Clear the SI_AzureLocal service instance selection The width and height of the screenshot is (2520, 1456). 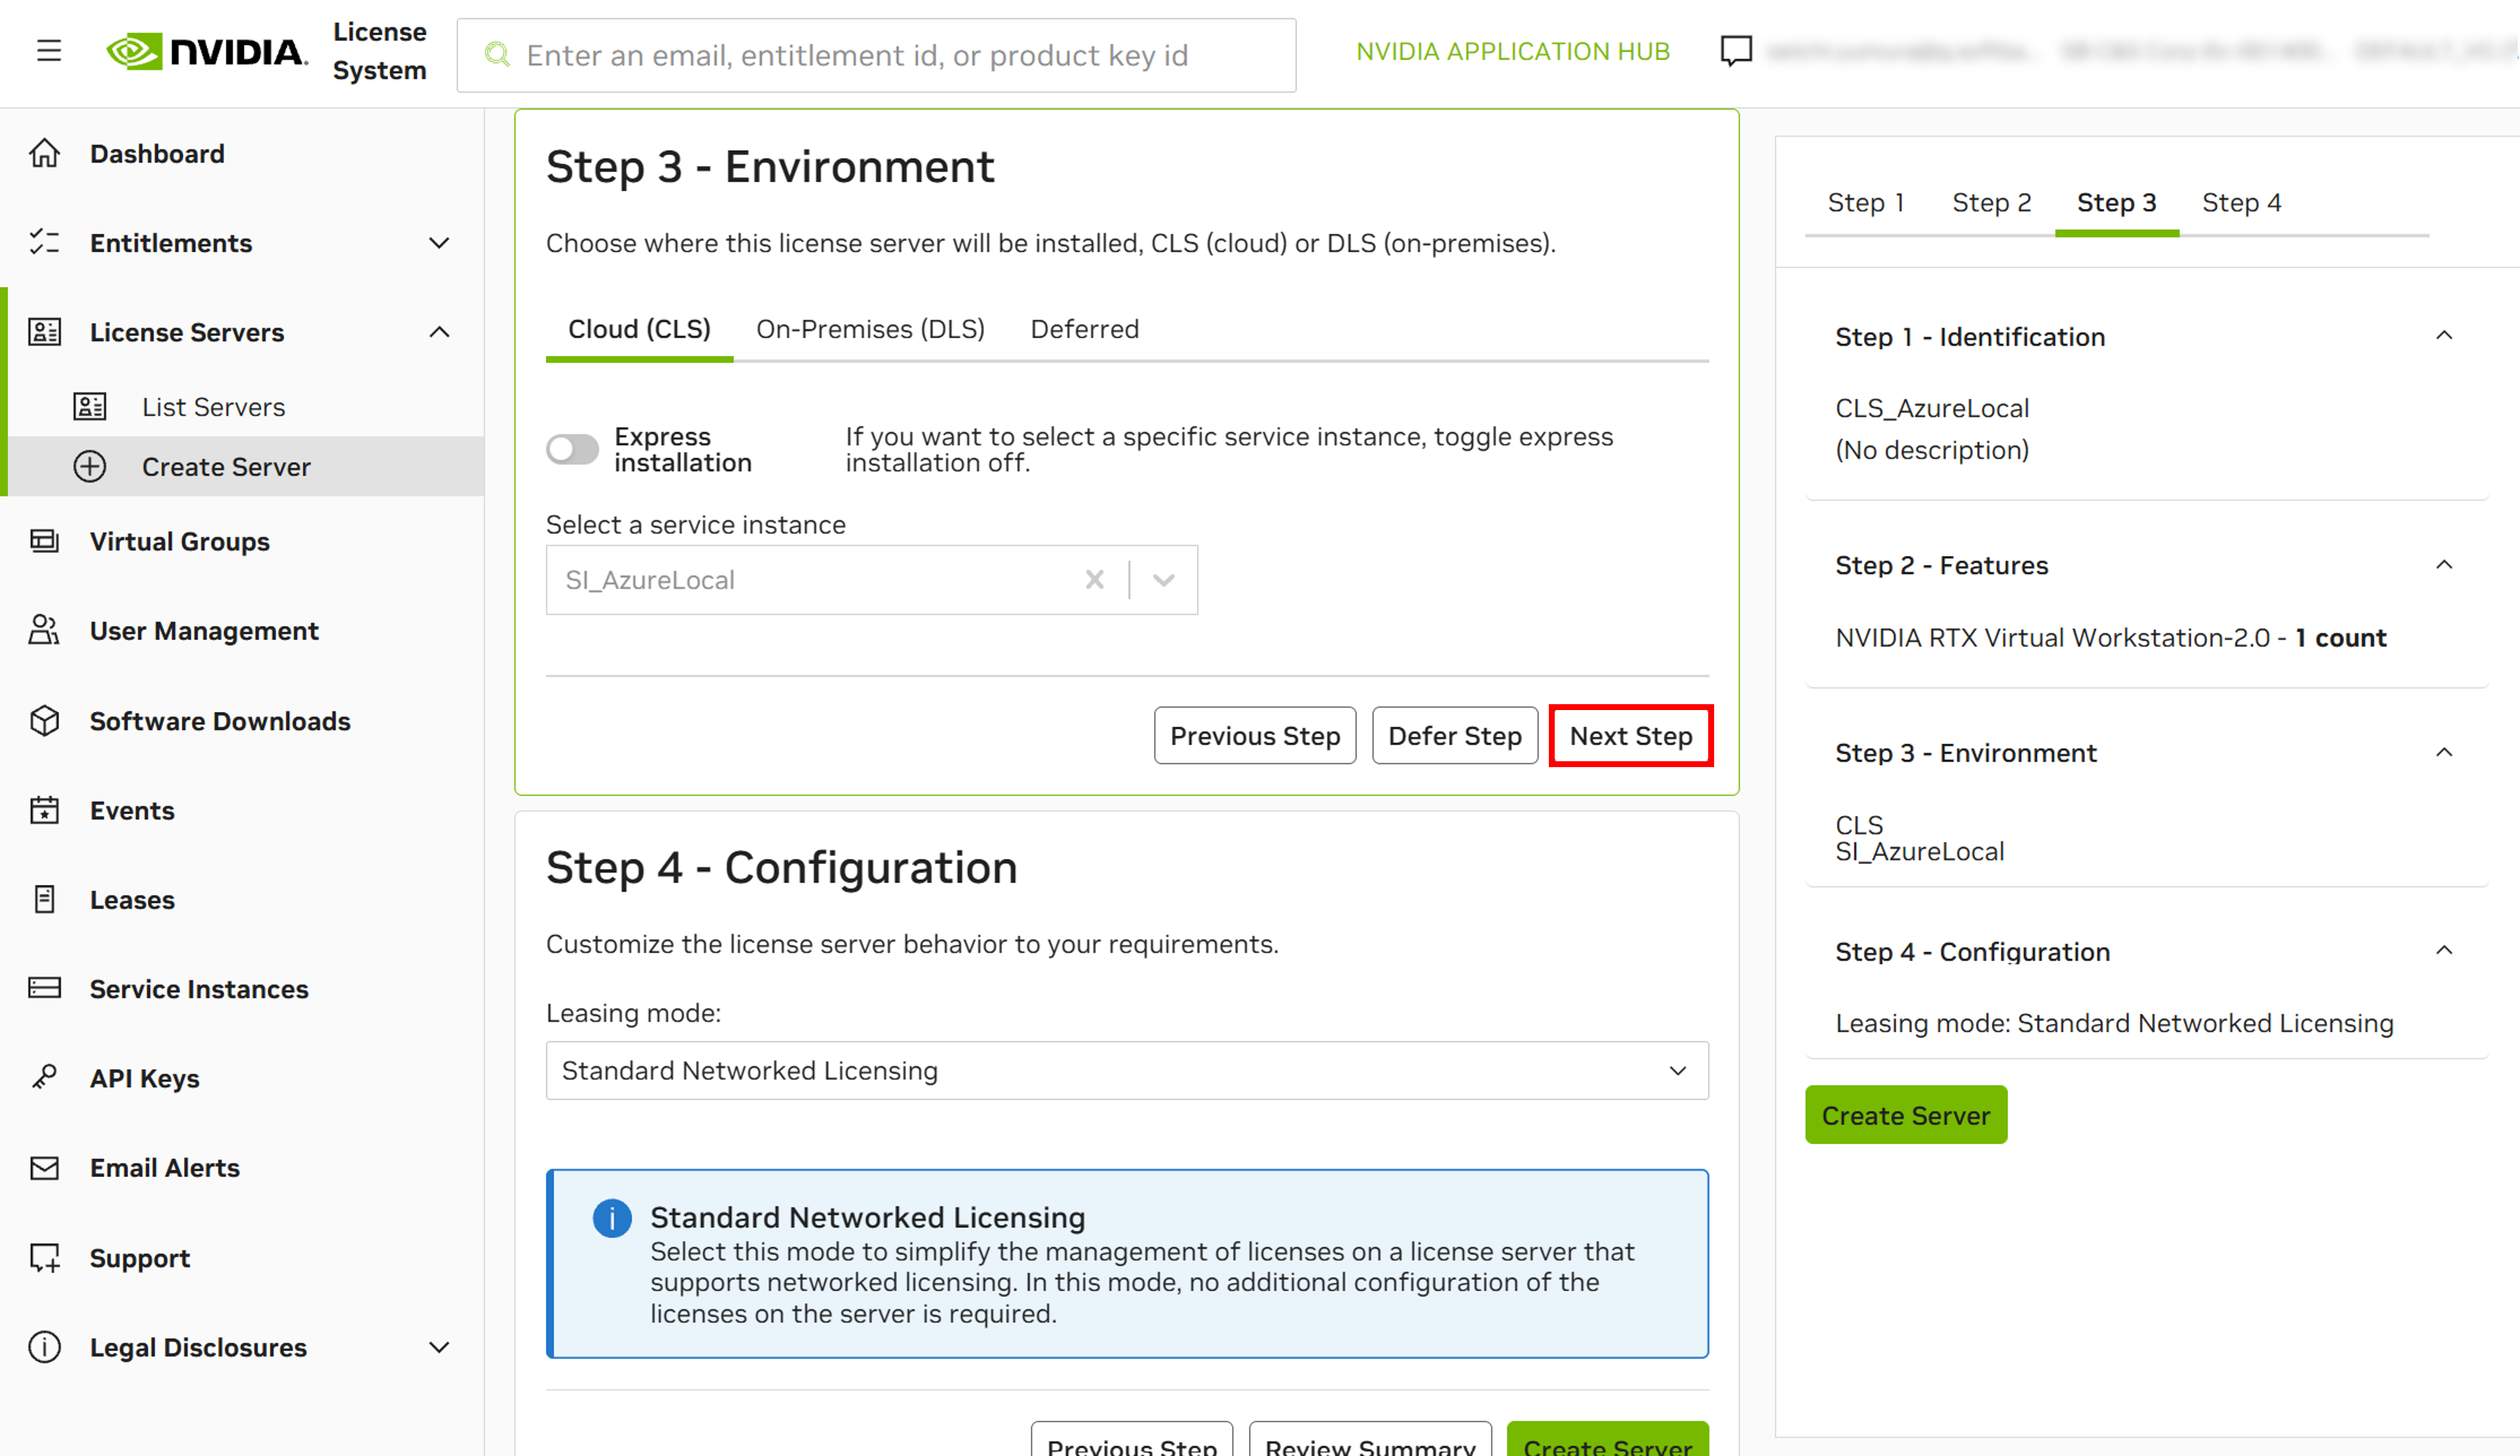[1095, 580]
